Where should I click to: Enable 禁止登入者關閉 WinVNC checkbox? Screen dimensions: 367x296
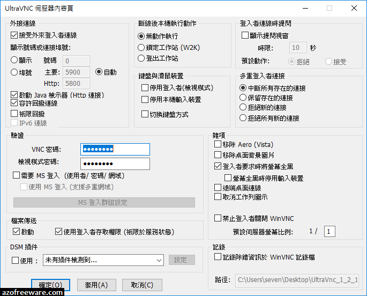[x=218, y=218]
